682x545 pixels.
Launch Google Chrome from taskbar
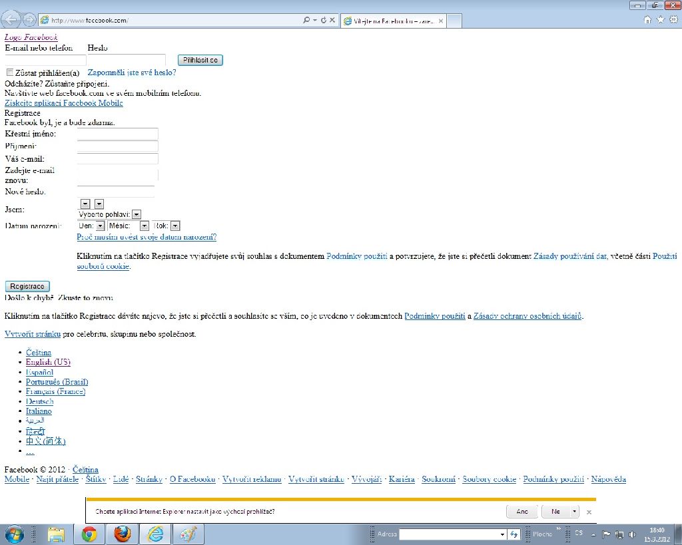coord(89,534)
